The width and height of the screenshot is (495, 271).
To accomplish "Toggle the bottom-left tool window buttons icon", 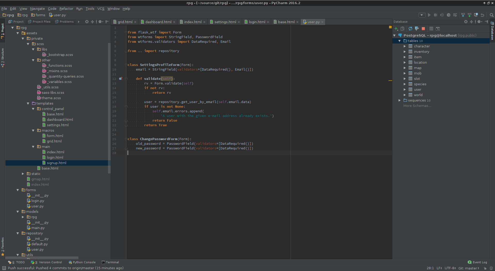I will (4, 268).
